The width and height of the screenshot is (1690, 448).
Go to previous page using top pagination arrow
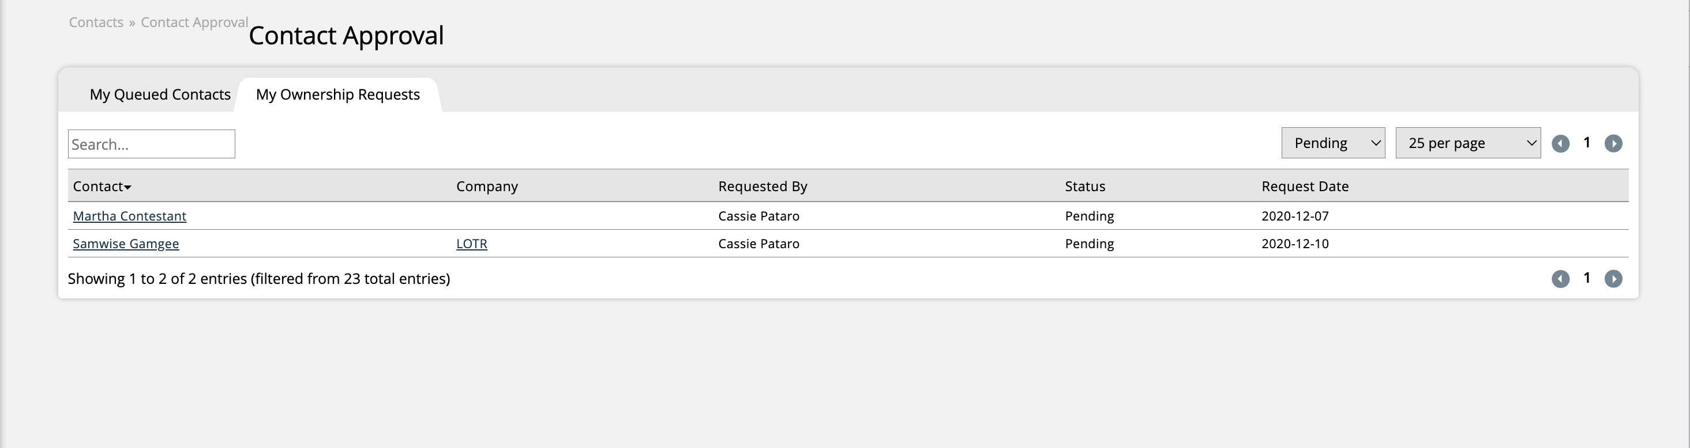tap(1560, 143)
